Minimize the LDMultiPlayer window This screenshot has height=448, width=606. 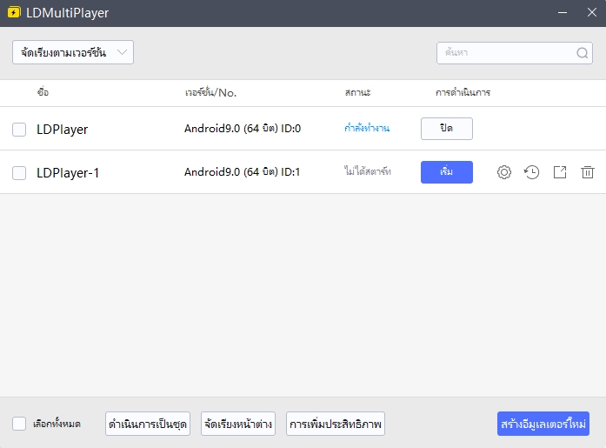click(563, 12)
